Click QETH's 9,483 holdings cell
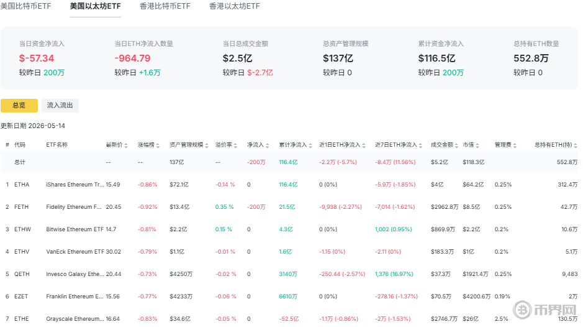This screenshot has width=583, height=327. tap(569, 274)
